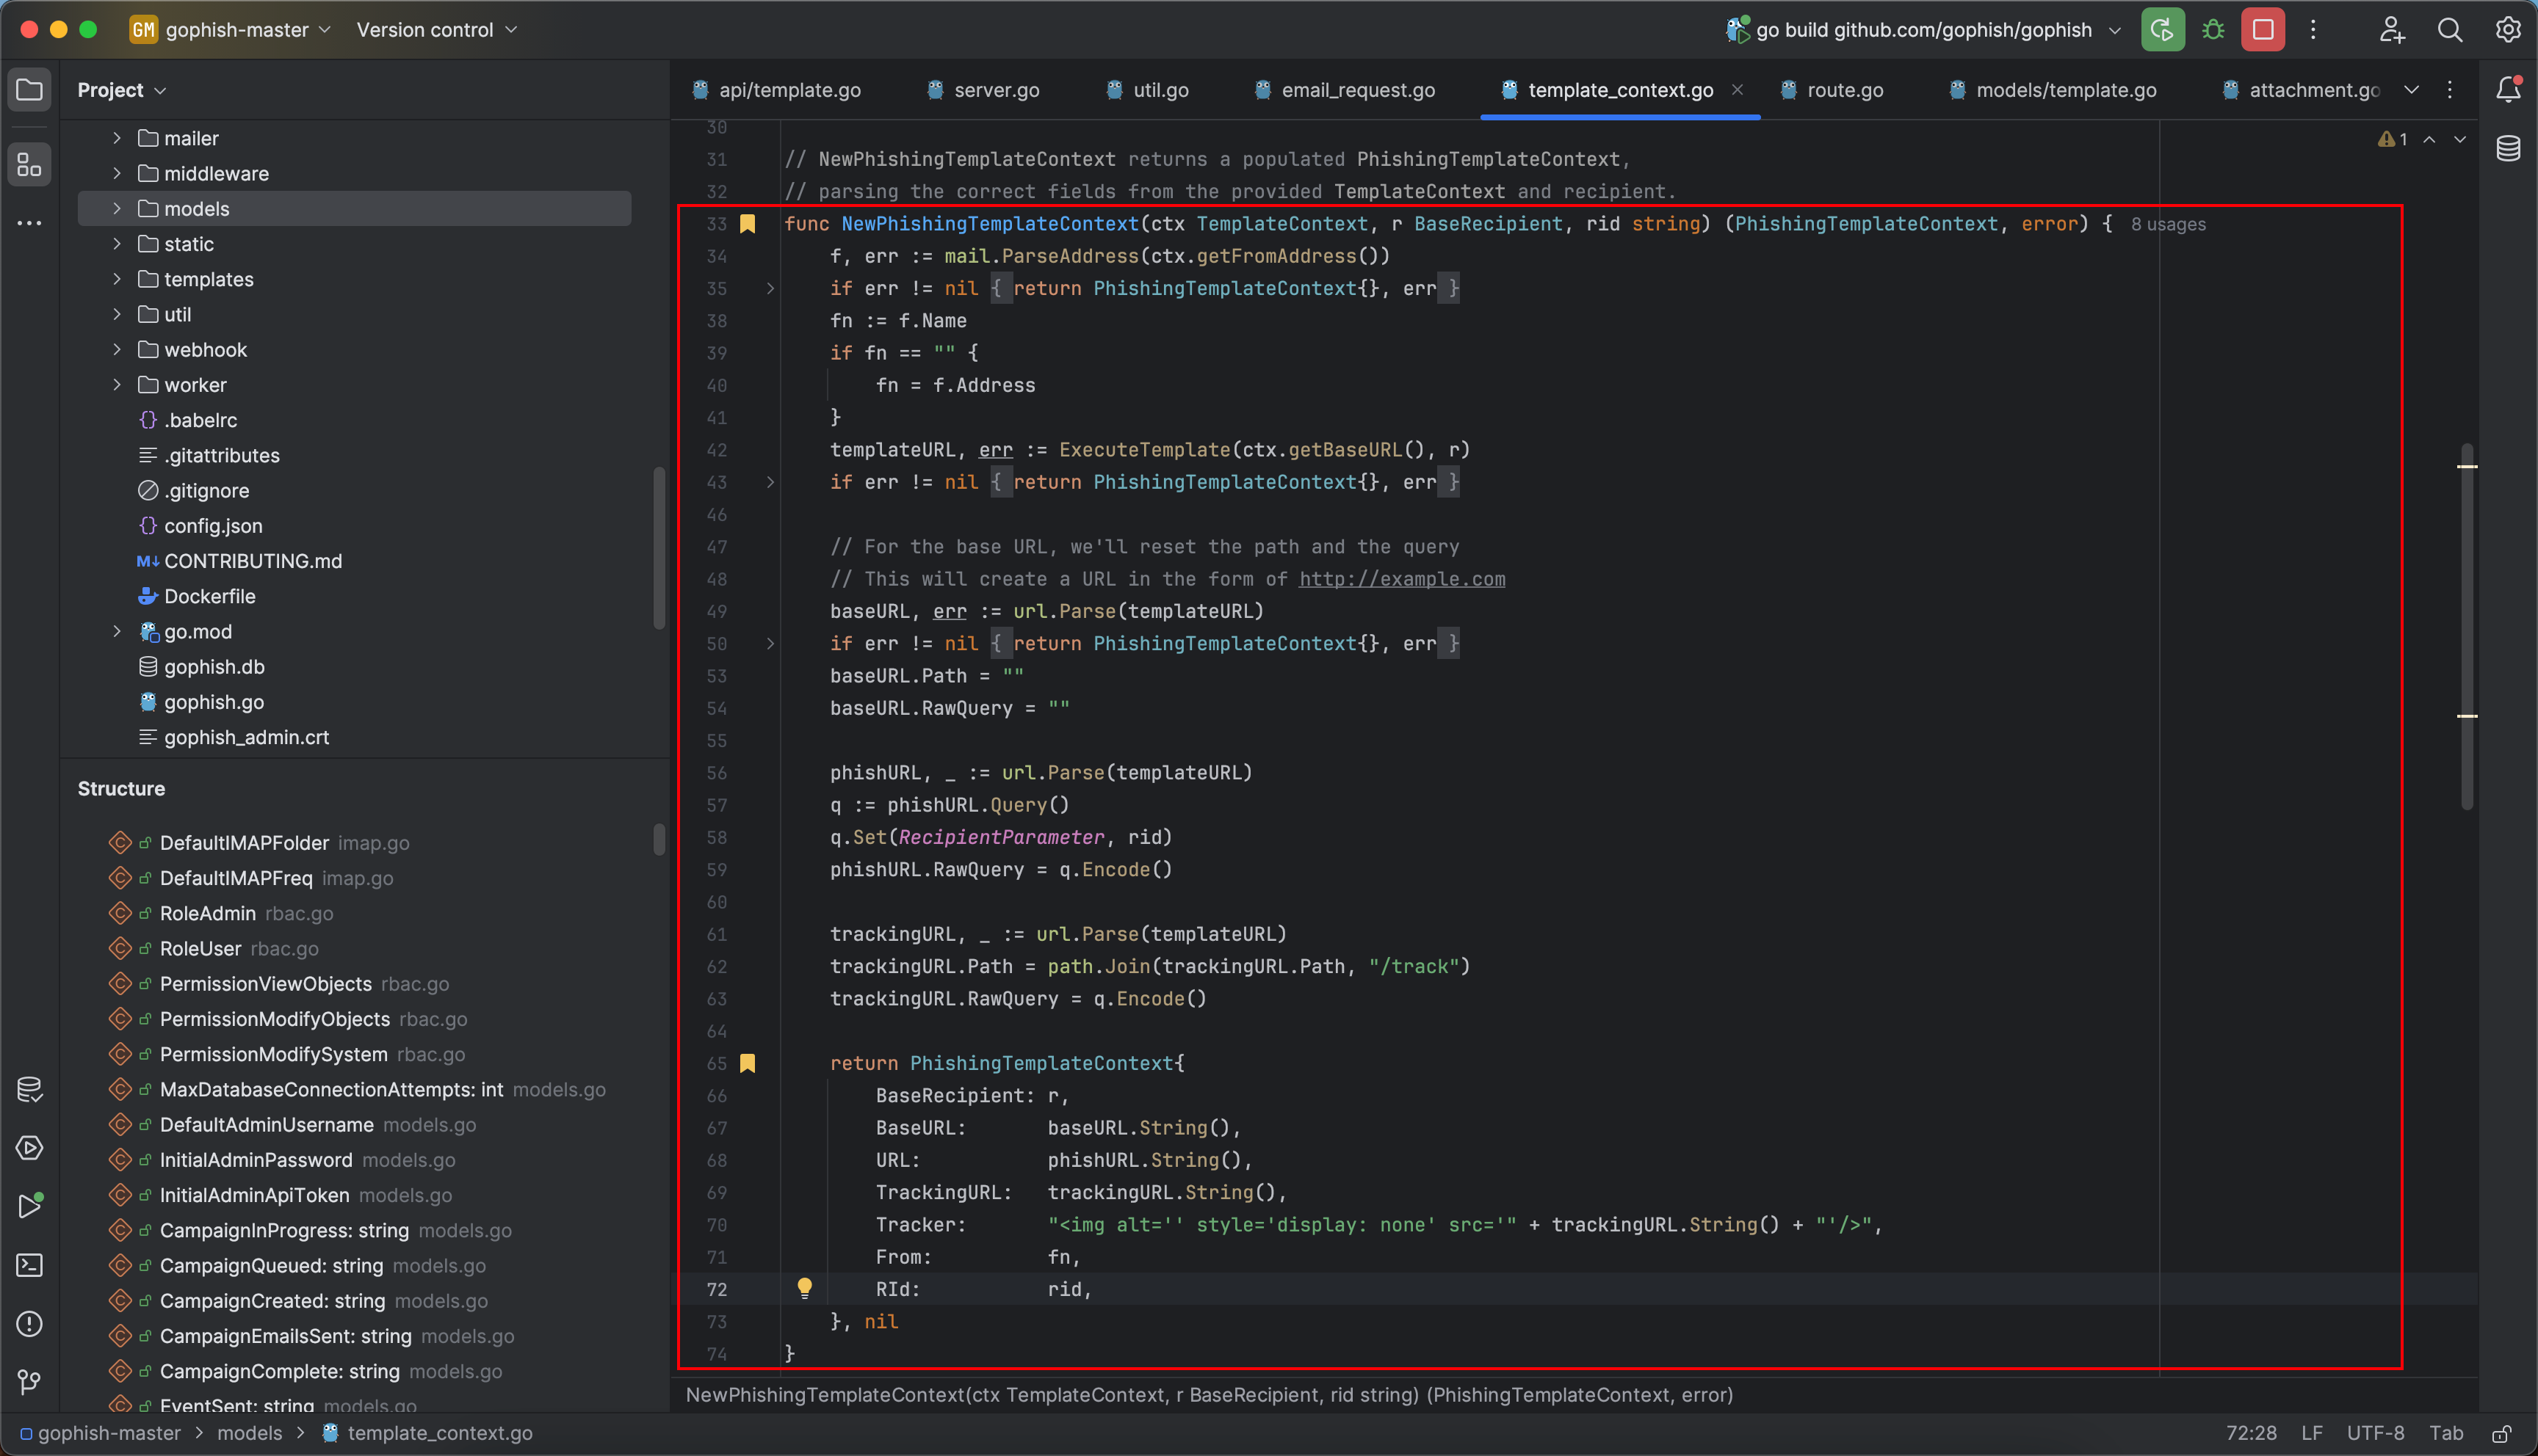
Task: Open Problems tool window icon
Action: click(29, 1324)
